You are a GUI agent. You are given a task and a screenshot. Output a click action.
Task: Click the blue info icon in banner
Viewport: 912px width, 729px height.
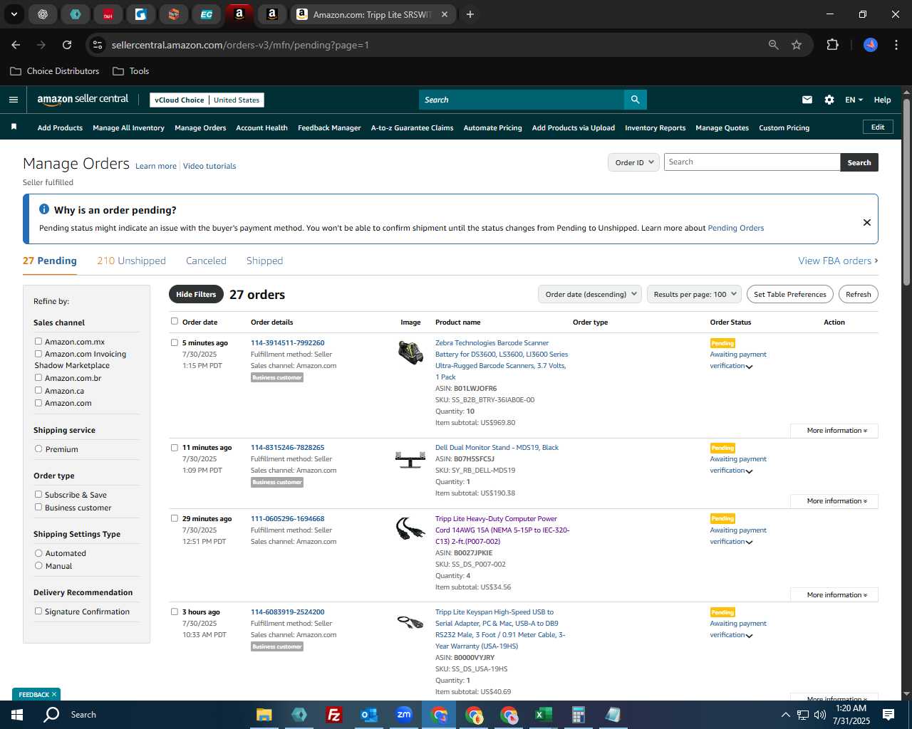pyautogui.click(x=44, y=209)
